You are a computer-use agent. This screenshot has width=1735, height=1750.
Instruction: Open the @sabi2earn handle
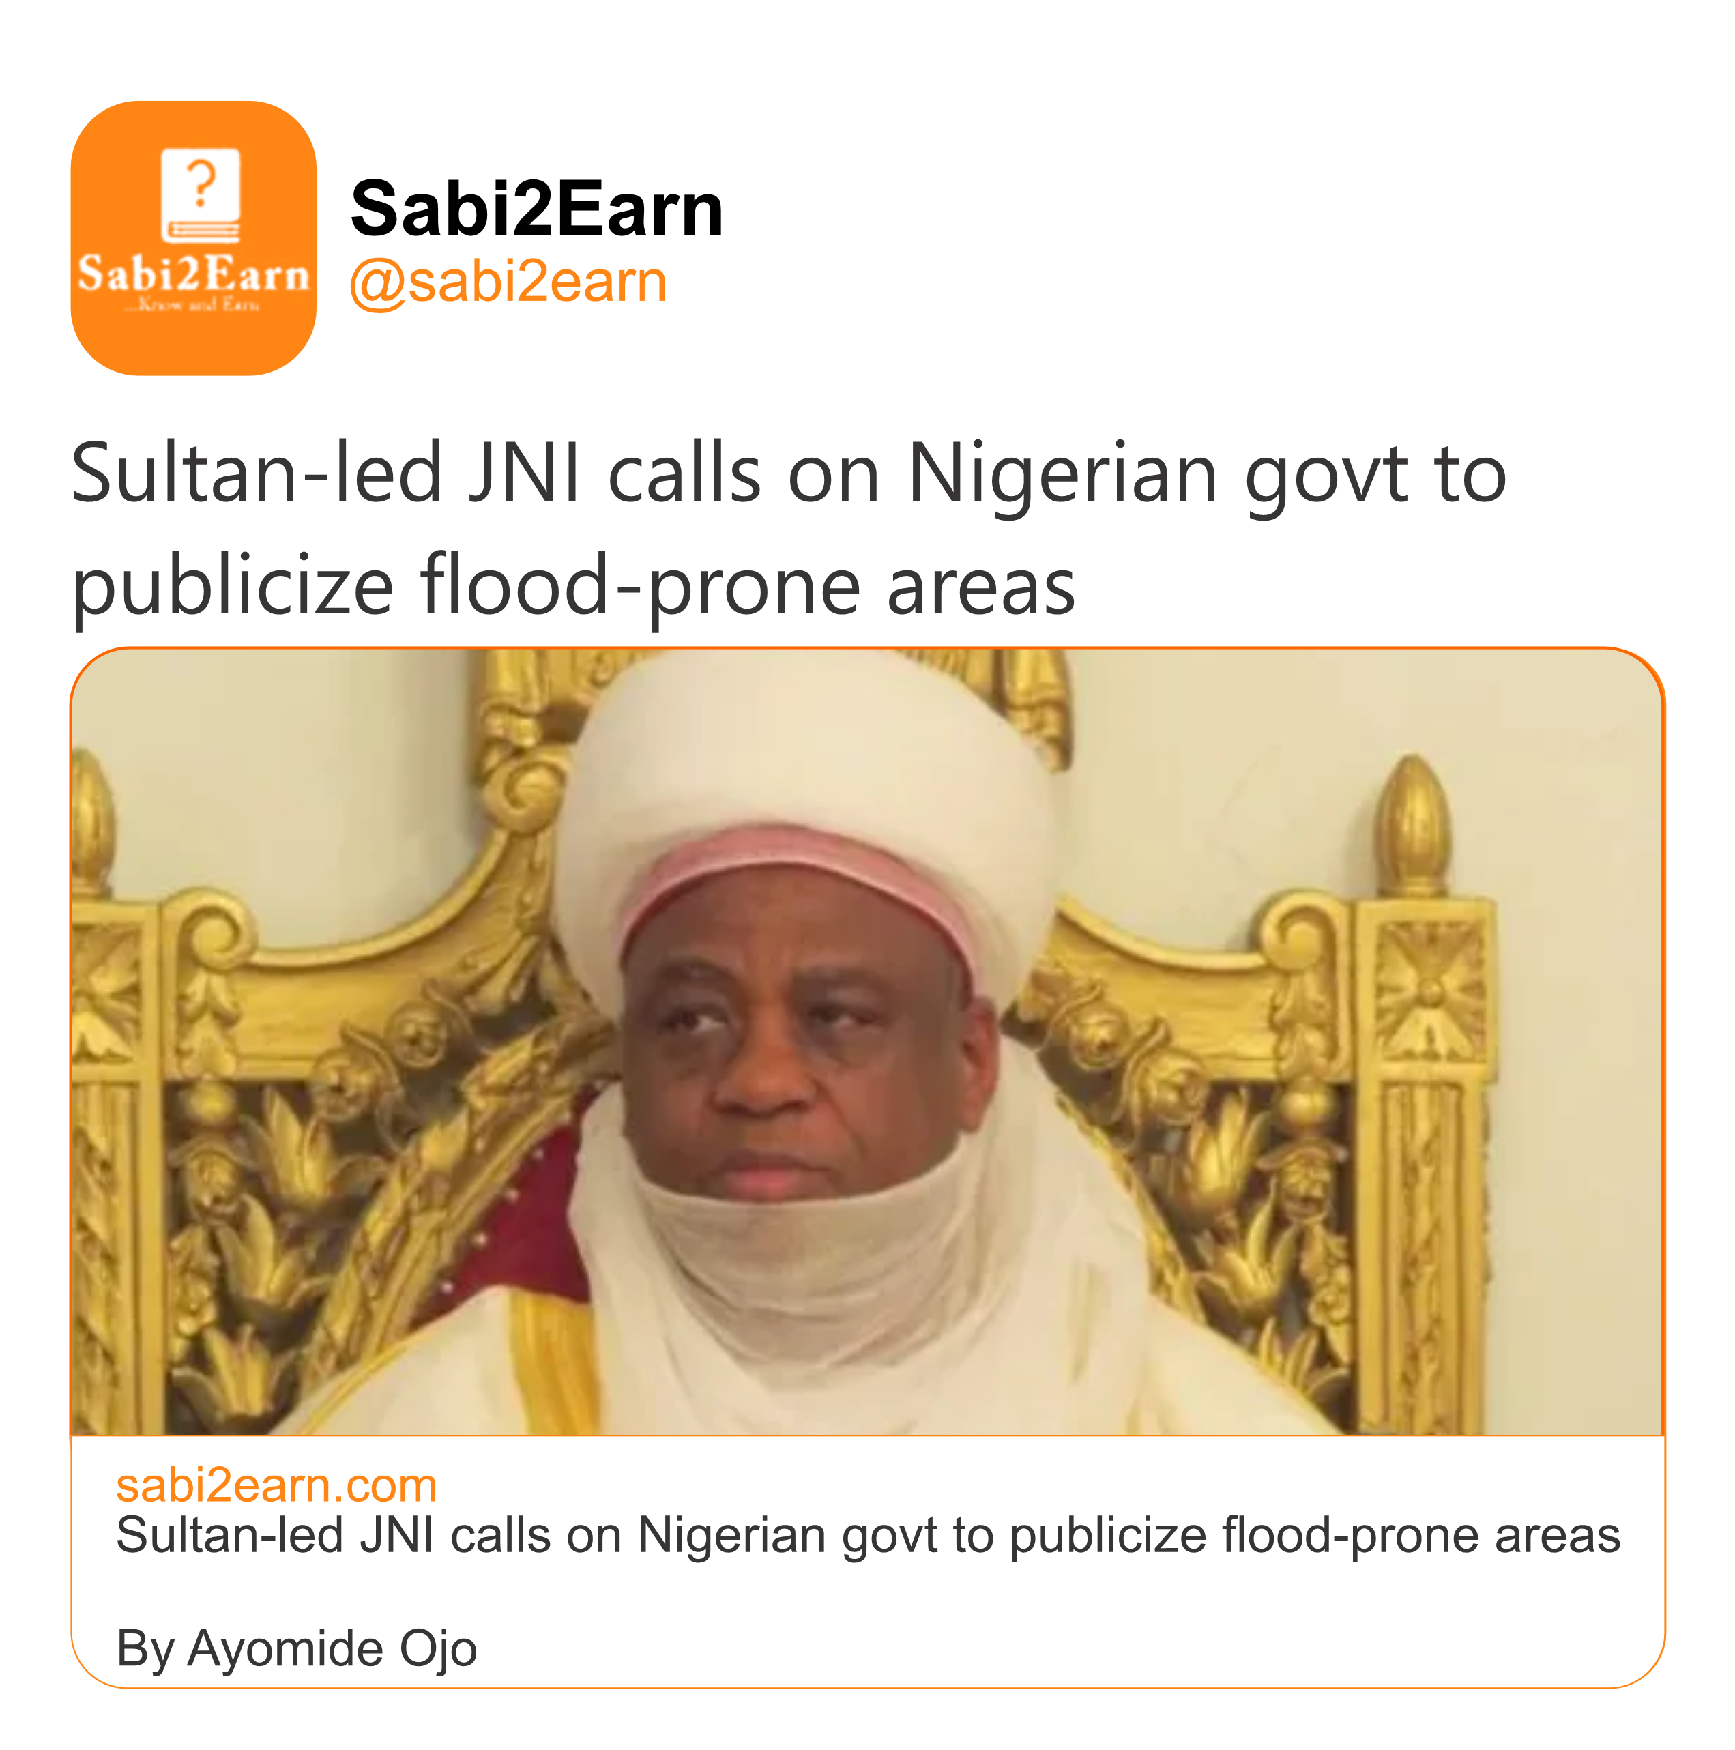(508, 282)
